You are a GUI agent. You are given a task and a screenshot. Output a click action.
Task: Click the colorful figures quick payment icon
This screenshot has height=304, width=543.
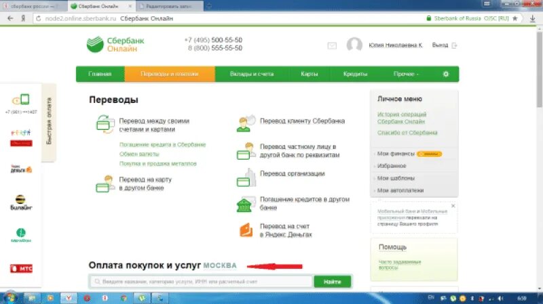(21, 137)
